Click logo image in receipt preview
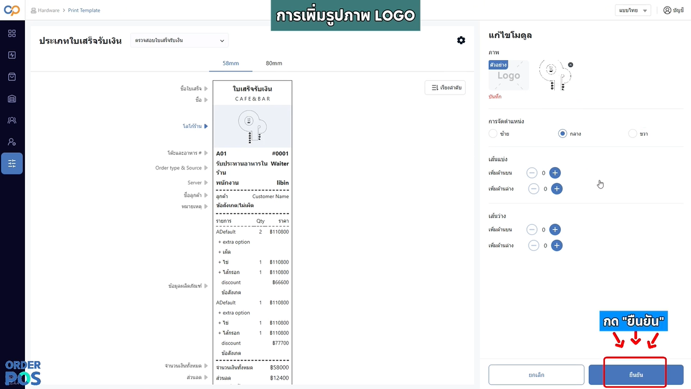Viewport: 691px width, 389px height. click(x=252, y=127)
